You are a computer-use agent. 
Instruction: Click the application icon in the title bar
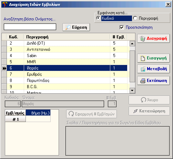tap(5, 4)
